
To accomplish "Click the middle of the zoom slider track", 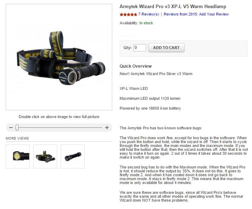I will (60, 128).
